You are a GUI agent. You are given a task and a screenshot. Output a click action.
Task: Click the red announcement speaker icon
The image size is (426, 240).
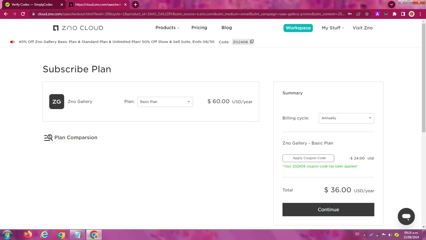click(12, 42)
